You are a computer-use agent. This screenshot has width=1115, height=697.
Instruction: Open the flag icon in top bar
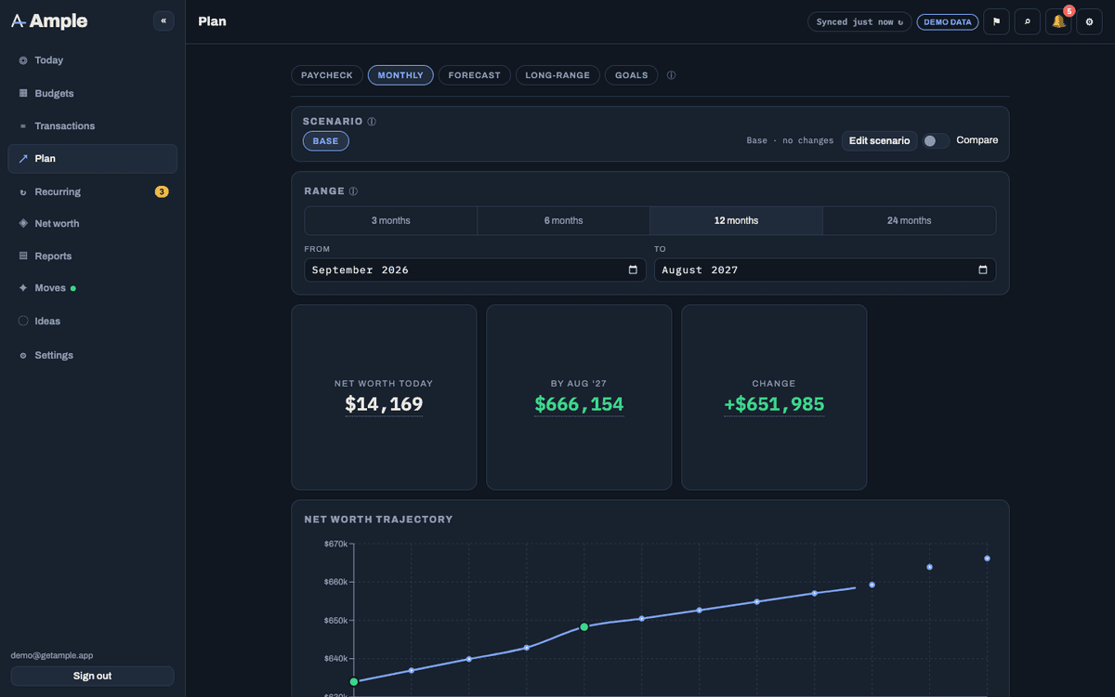coord(996,21)
